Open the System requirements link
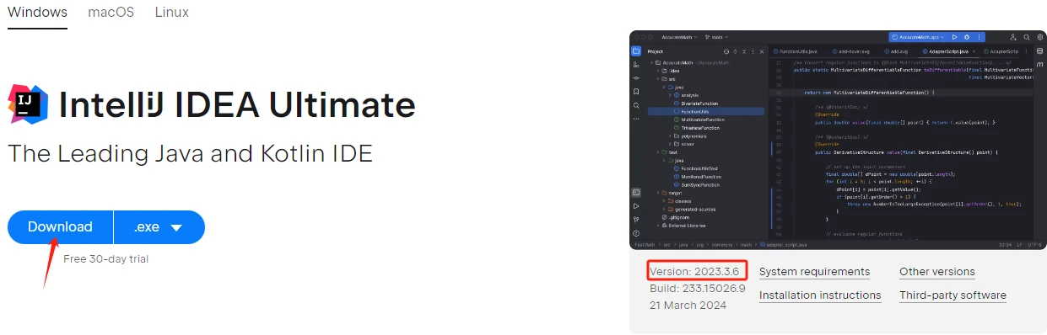 (x=814, y=272)
